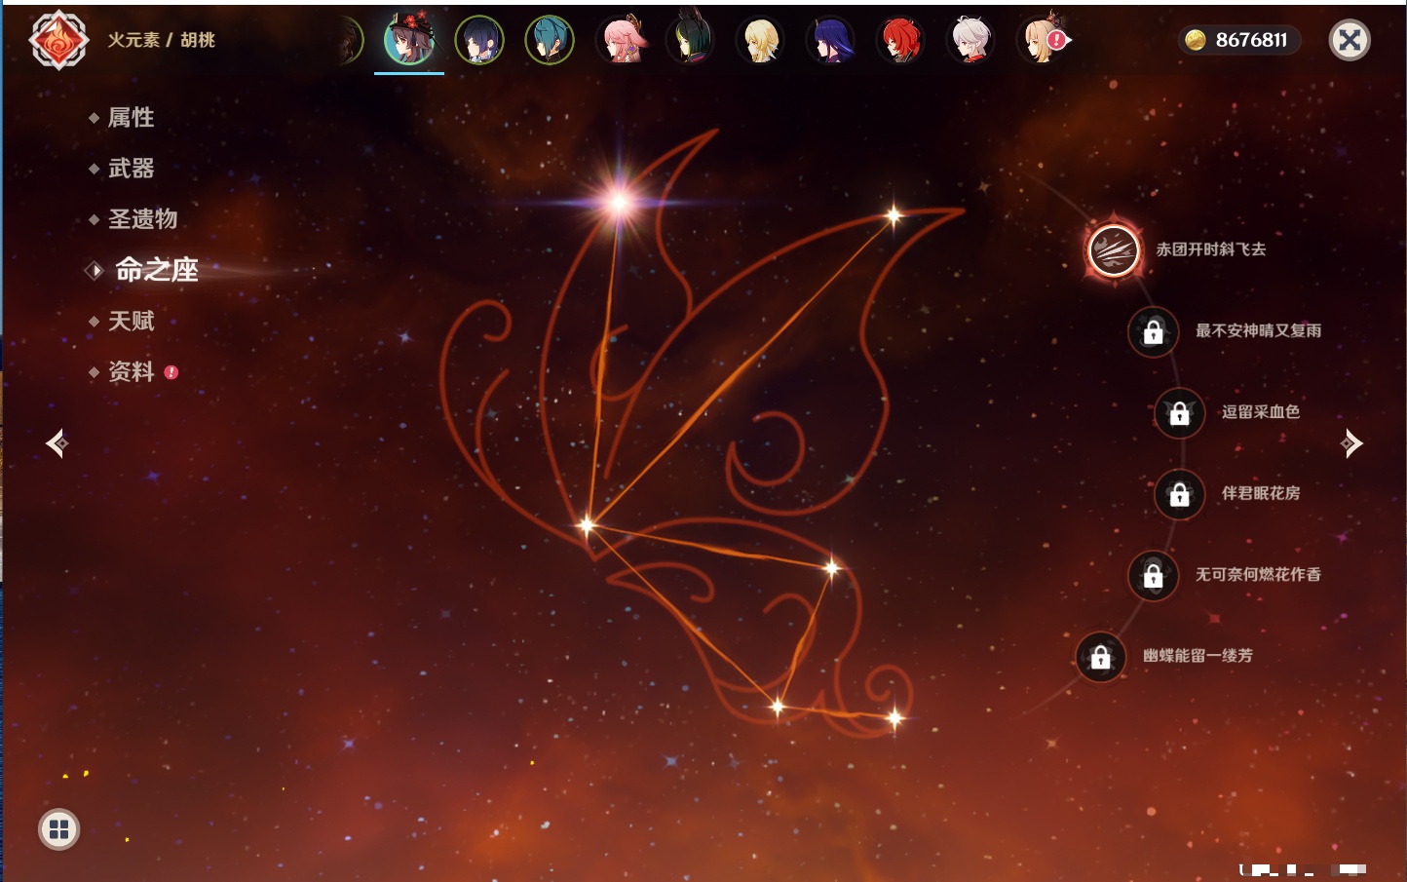Open the 天赋 talents menu

click(x=131, y=321)
